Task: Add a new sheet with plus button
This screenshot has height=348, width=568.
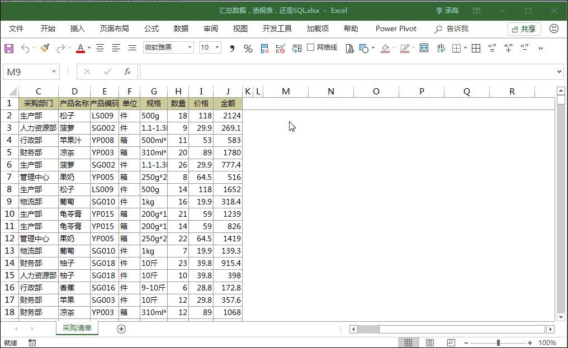Action: tap(121, 329)
